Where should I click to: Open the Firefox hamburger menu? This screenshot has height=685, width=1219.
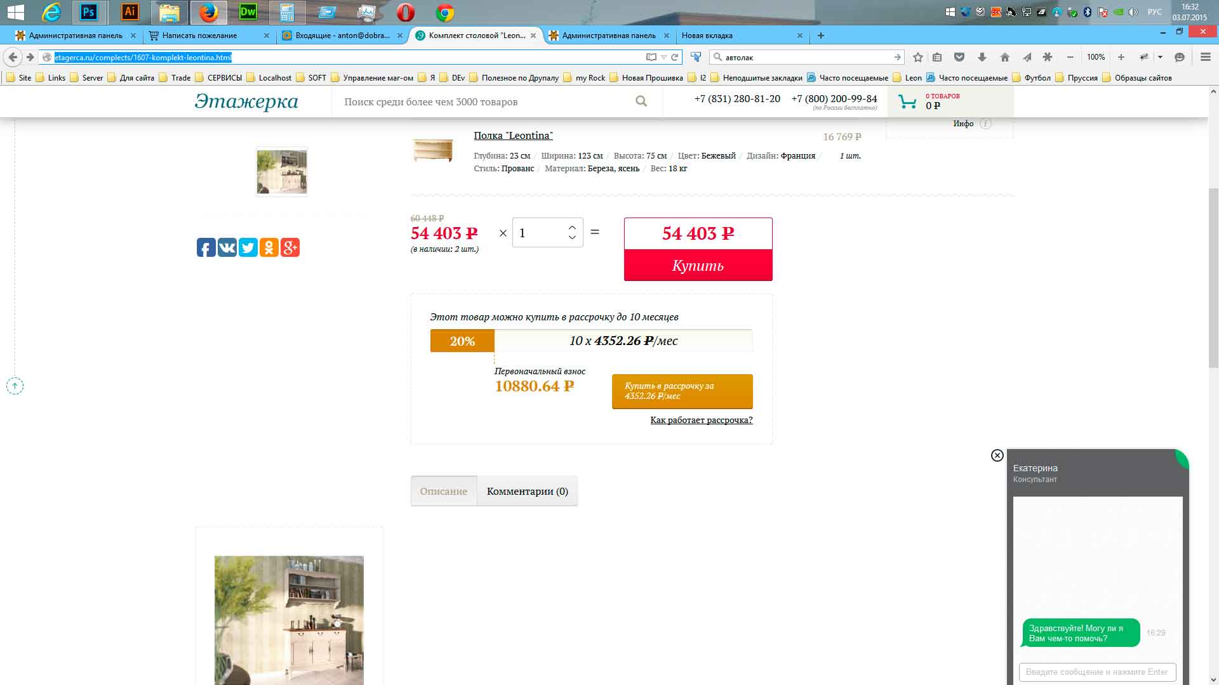tap(1205, 57)
